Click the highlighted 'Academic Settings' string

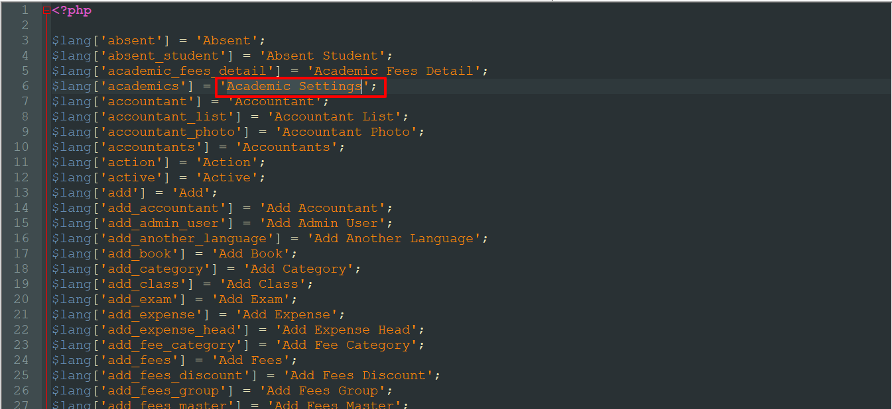(294, 86)
